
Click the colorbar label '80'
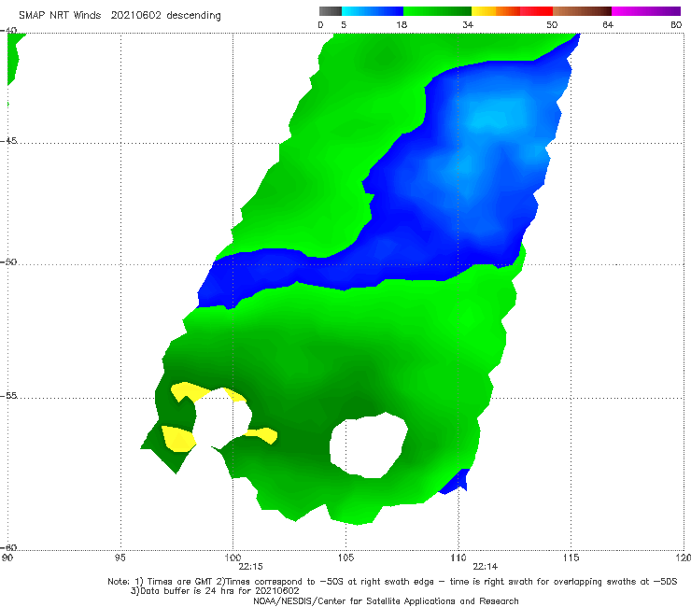click(676, 25)
